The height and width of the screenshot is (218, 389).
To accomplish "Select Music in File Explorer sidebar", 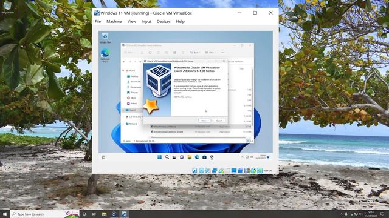I will pos(131,98).
